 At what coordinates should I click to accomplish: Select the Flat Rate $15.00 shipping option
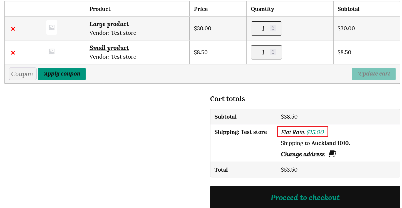(302, 132)
